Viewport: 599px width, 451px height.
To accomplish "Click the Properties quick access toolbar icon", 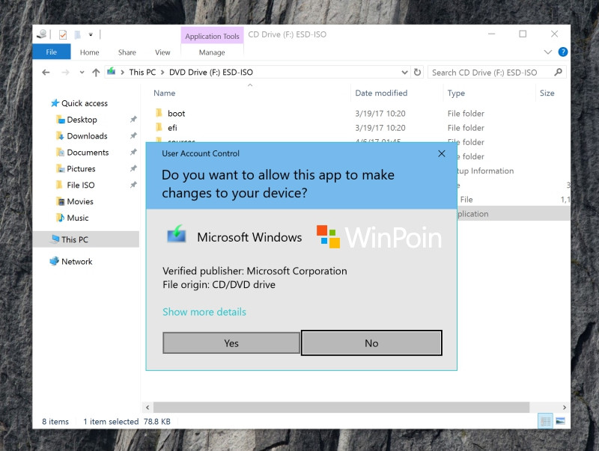I will click(x=63, y=34).
